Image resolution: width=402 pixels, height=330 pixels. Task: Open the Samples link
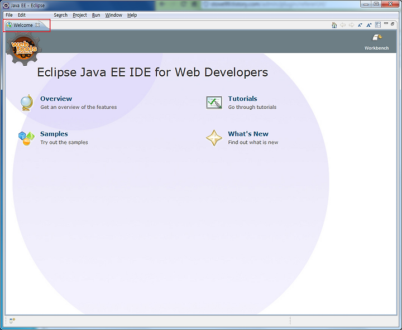(54, 134)
